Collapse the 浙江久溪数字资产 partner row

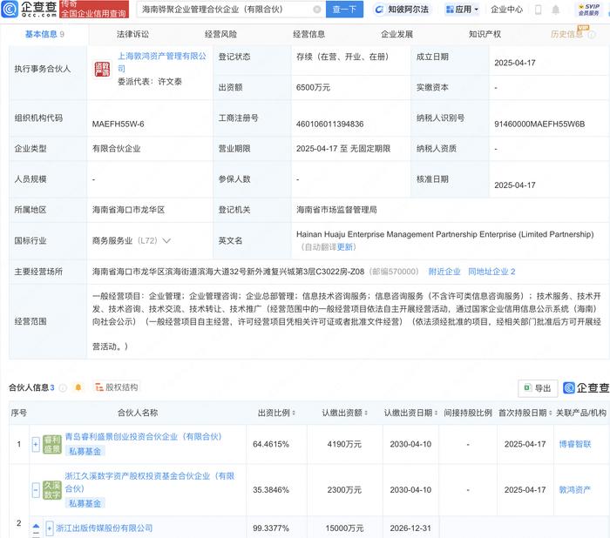pyautogui.click(x=36, y=490)
